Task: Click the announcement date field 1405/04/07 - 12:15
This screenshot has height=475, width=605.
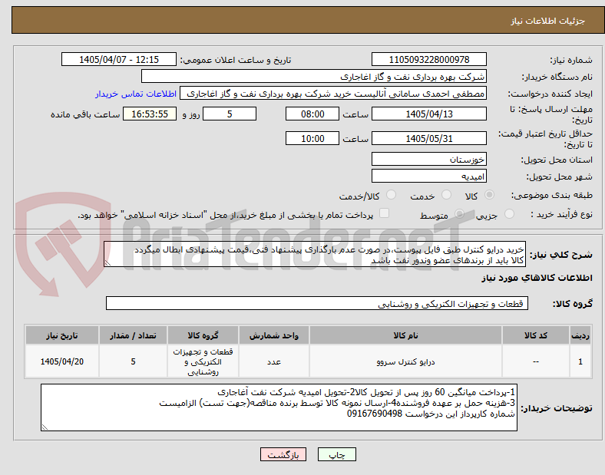Action: (119, 59)
